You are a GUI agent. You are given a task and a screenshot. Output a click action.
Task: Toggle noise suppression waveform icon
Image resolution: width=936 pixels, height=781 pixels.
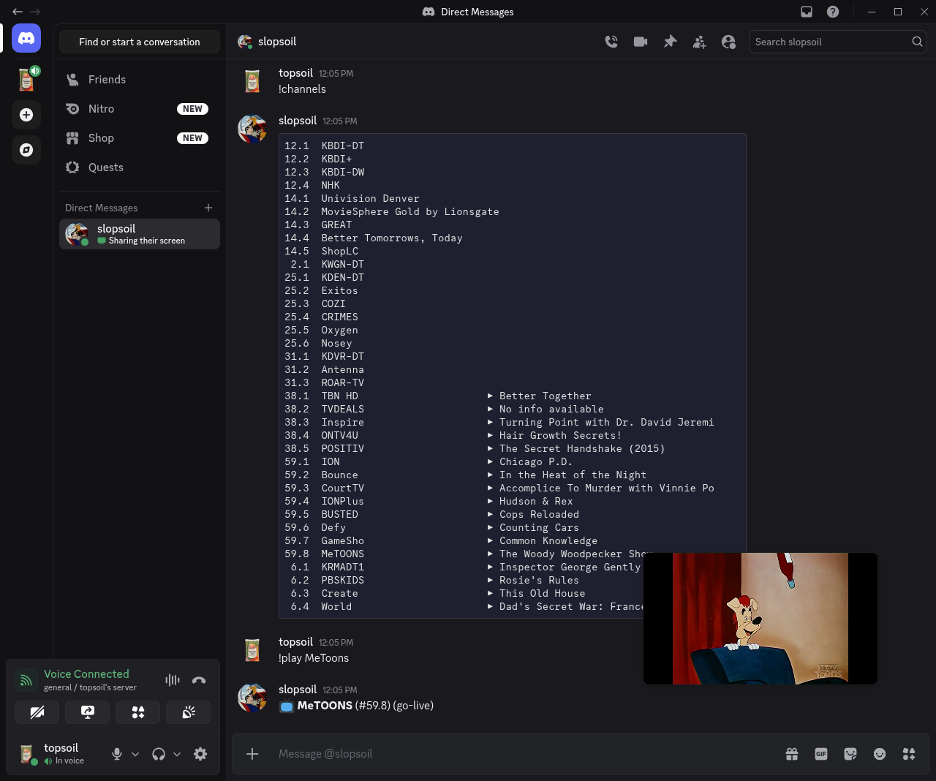[173, 680]
